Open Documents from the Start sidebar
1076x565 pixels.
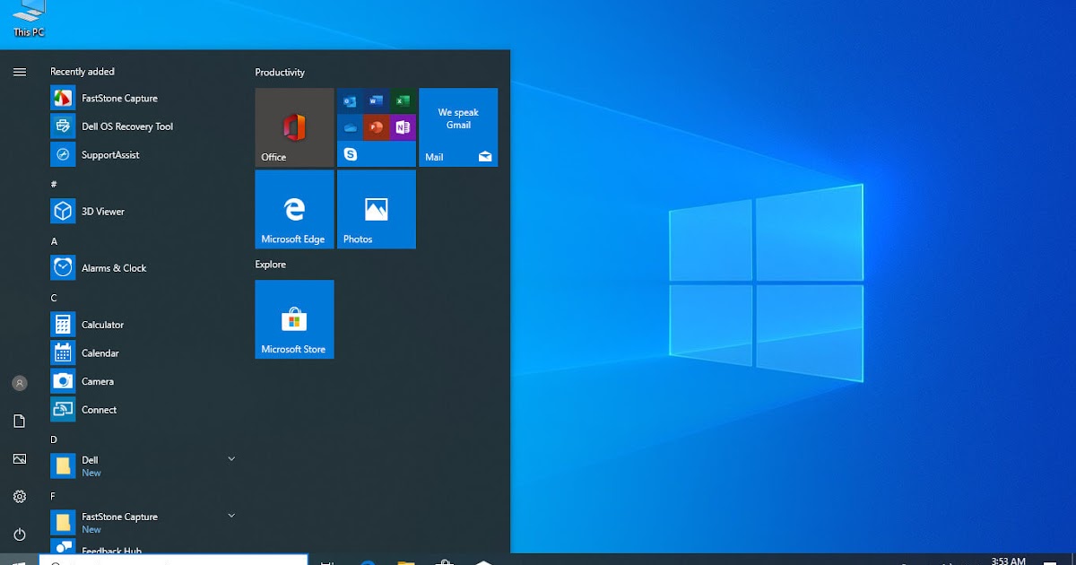20,421
